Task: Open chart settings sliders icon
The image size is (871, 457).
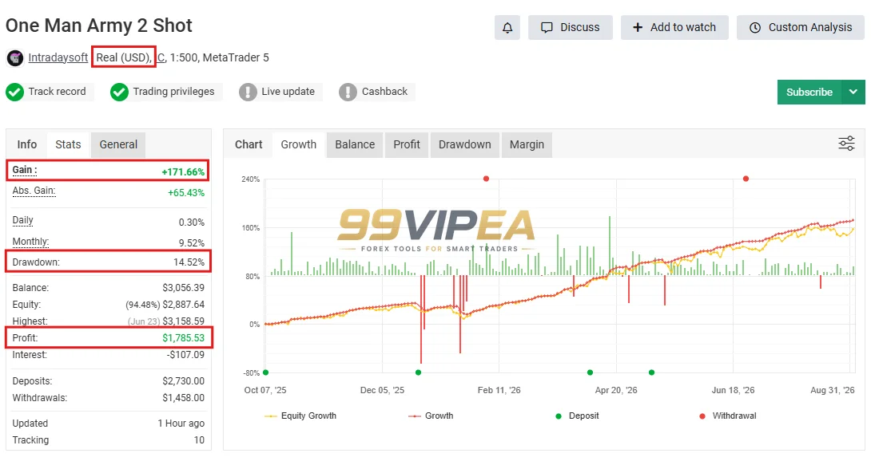Action: coord(846,144)
